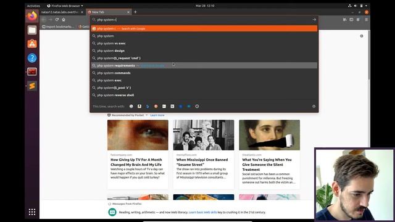
Task: Click the volume icon in top bar
Action: 355,6
